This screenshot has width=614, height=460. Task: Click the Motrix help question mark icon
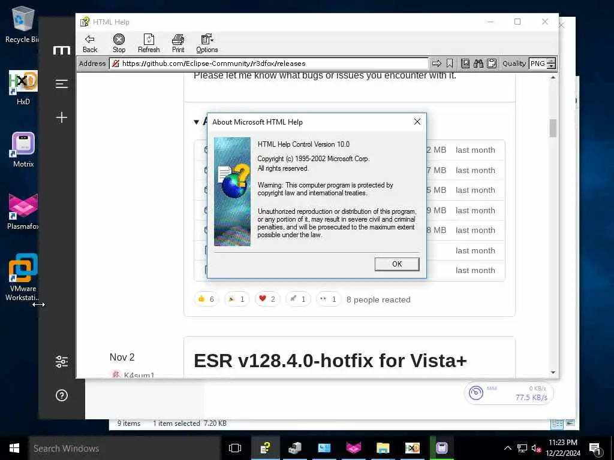62,395
